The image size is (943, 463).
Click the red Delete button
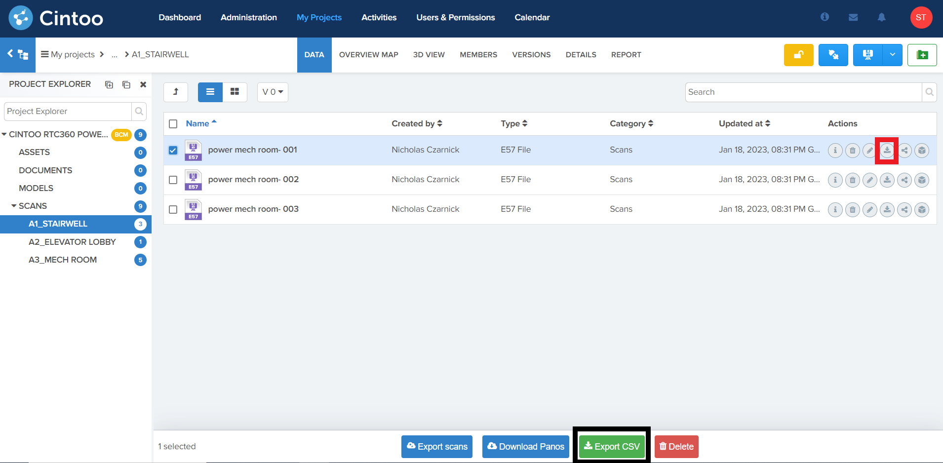tap(676, 447)
